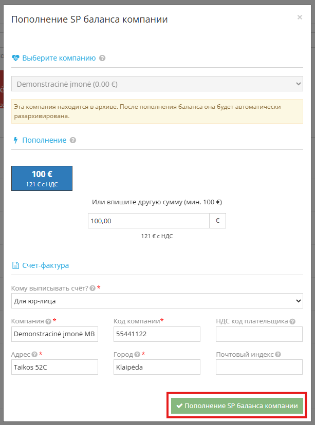Screen dimensions: 315x425
Task: Select the 100 € preset amount
Action: tap(42, 178)
